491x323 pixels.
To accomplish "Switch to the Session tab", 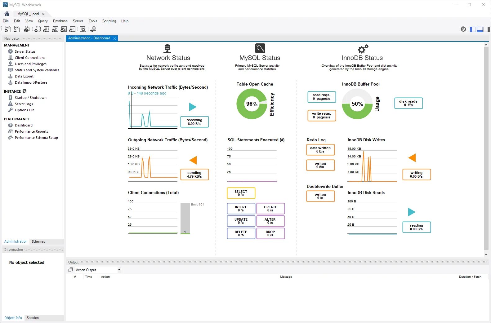I will click(33, 318).
